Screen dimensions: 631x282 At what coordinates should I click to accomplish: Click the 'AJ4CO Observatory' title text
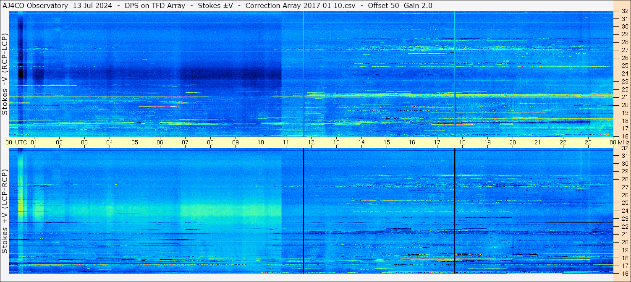[35, 5]
